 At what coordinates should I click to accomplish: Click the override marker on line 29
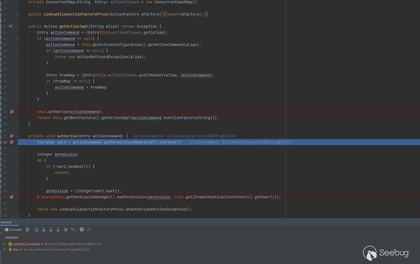coord(11,26)
